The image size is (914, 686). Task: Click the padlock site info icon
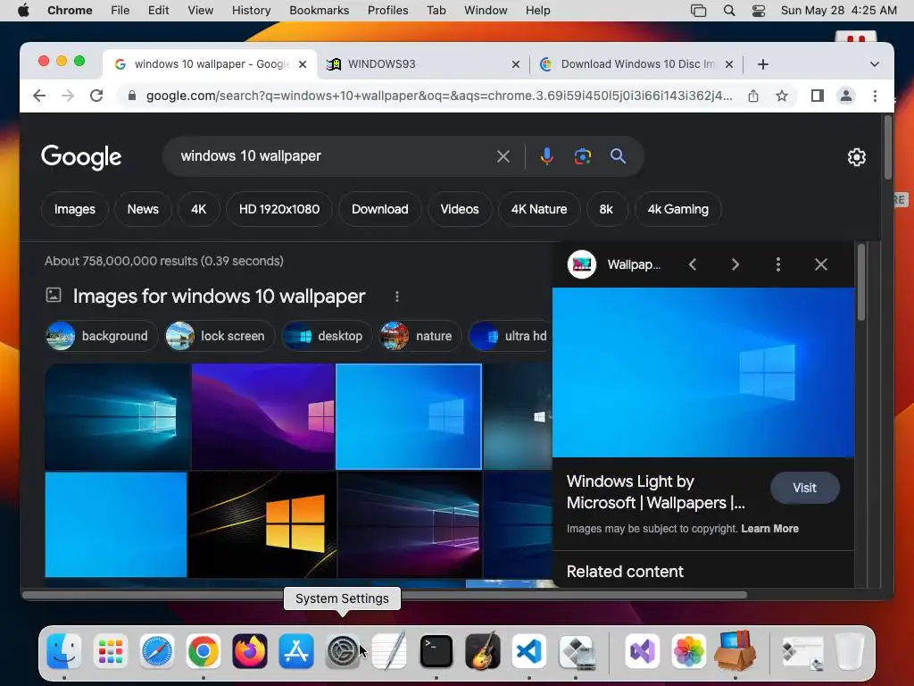132,96
